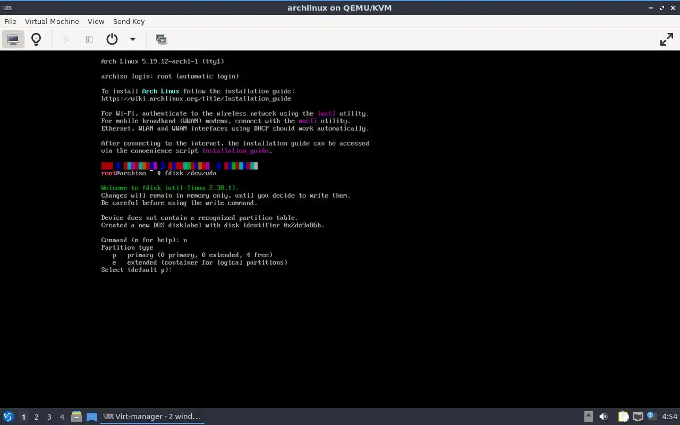This screenshot has height=425, width=680.
Task: Open the LXQt application menu launcher
Action: point(8,416)
